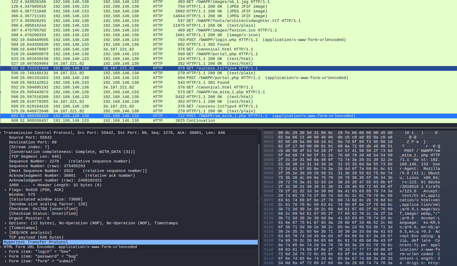
Task: Collapse the HTML Form URL Encoded tree
Action: (1, 247)
